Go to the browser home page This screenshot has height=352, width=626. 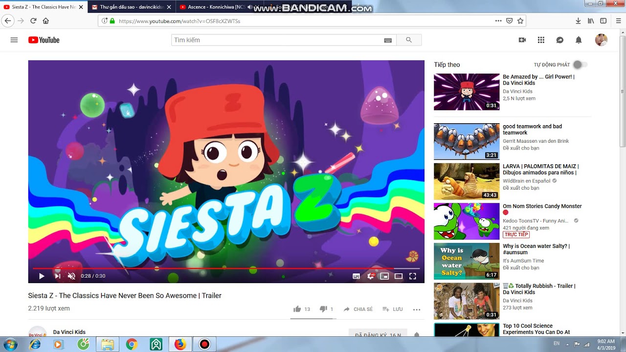point(46,21)
